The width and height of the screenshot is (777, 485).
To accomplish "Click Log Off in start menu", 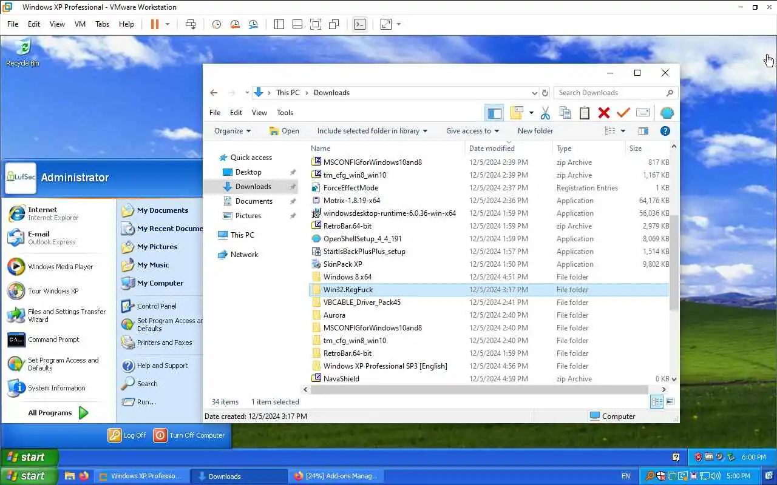I will tap(127, 435).
